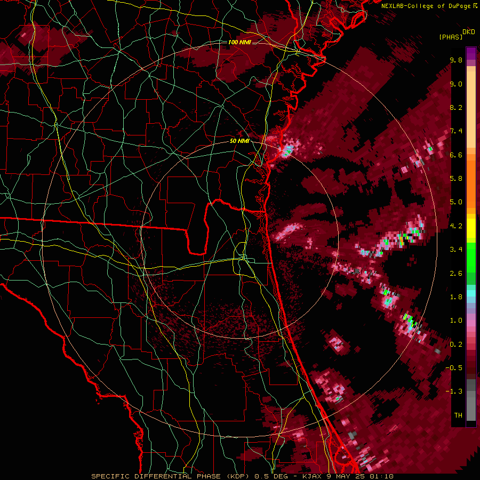Image resolution: width=480 pixels, height=480 pixels.
Task: Pick the cyan band on the color scale
Action: pos(471,293)
